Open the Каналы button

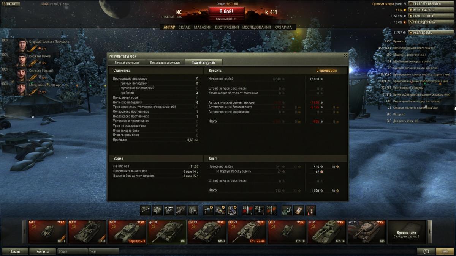[15, 251]
